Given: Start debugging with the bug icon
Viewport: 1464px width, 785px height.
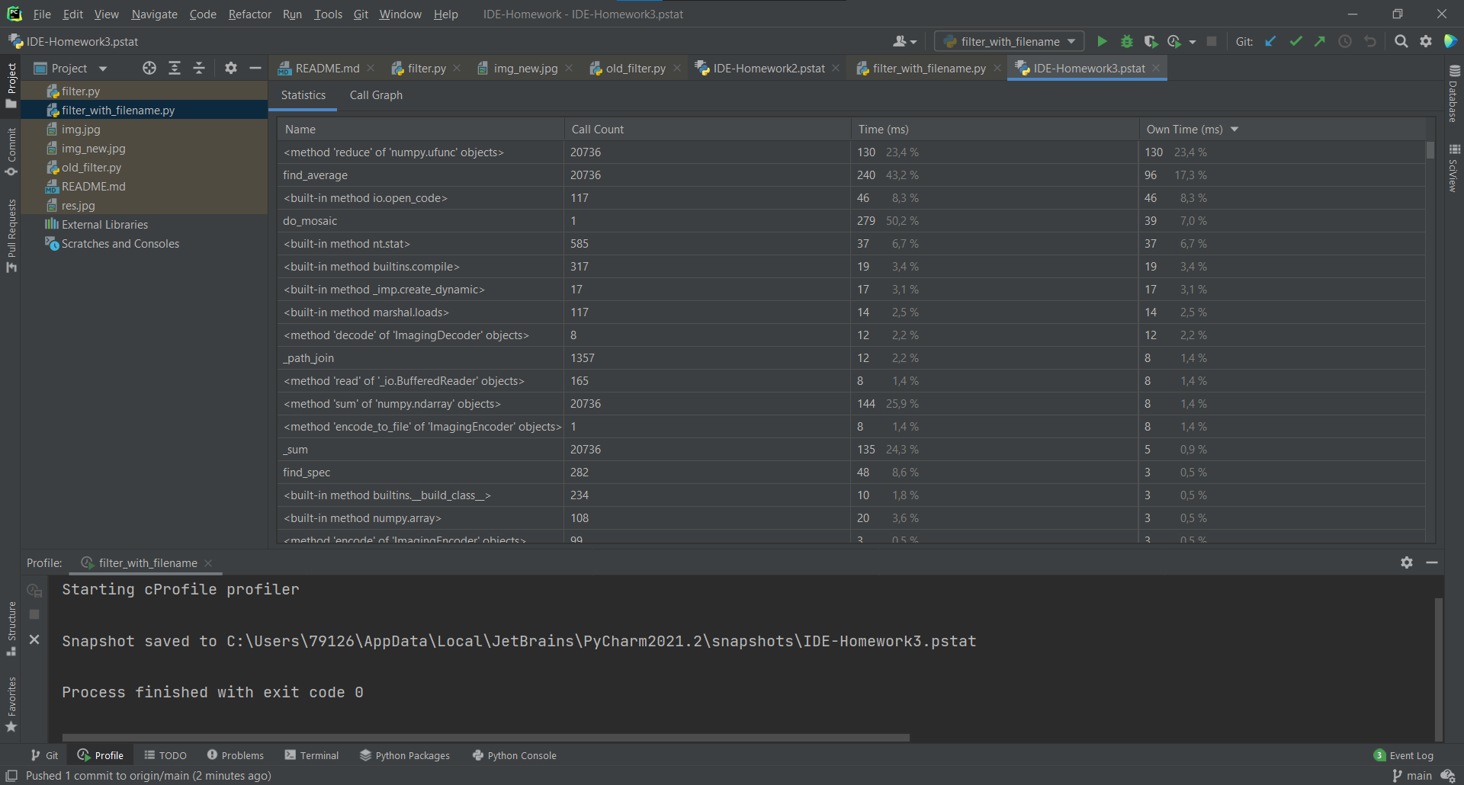Looking at the screenshot, I should (x=1126, y=42).
